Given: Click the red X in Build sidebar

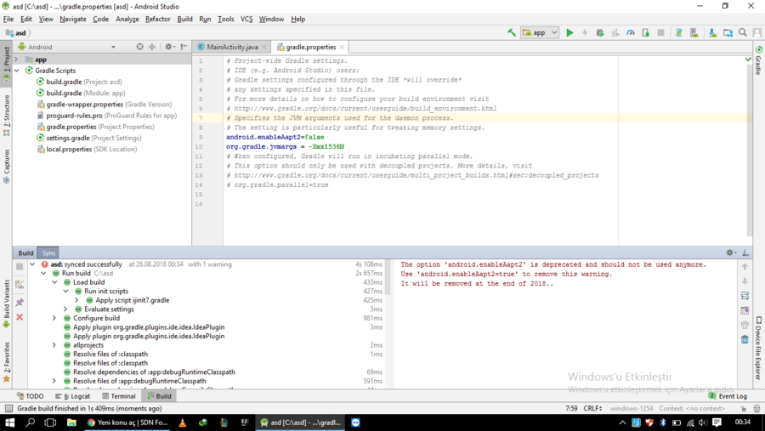Looking at the screenshot, I should click(x=20, y=317).
